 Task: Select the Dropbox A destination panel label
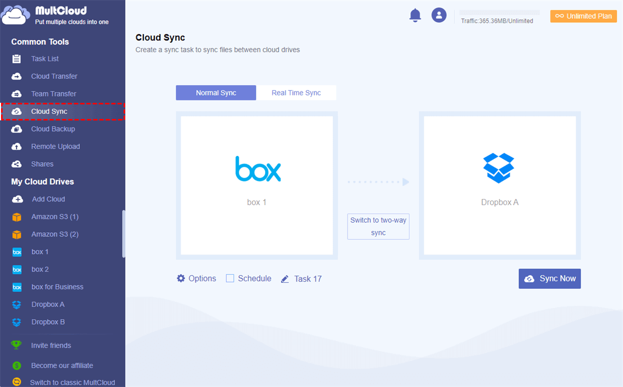500,202
